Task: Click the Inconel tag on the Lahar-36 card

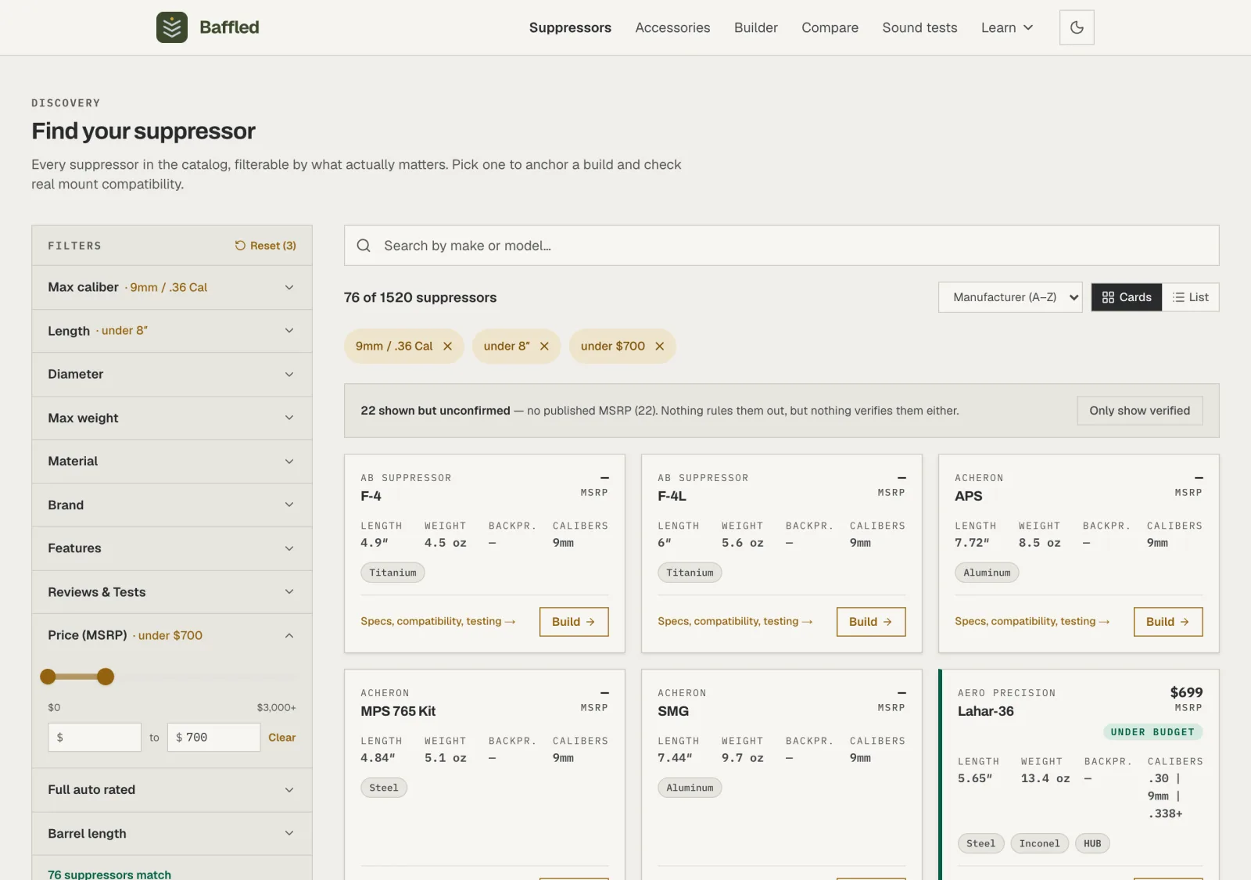Action: pyautogui.click(x=1039, y=843)
